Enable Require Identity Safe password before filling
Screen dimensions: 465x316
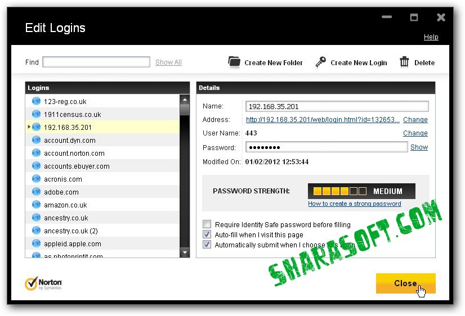pos(207,224)
